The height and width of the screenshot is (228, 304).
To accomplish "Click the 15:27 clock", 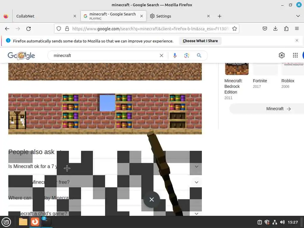I will (x=292, y=222).
